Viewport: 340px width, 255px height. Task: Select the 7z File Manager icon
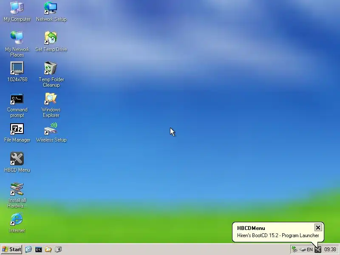[x=17, y=133]
